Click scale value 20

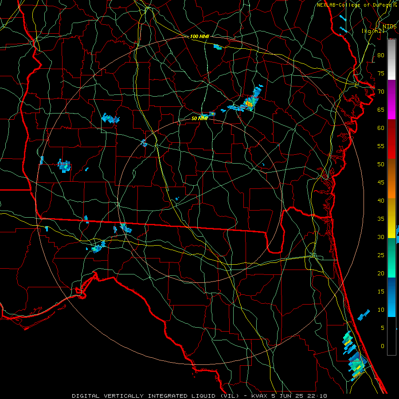pos(381,273)
